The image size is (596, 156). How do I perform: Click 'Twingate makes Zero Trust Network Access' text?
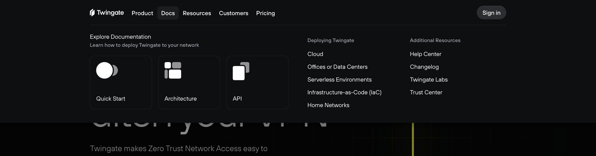click(178, 149)
